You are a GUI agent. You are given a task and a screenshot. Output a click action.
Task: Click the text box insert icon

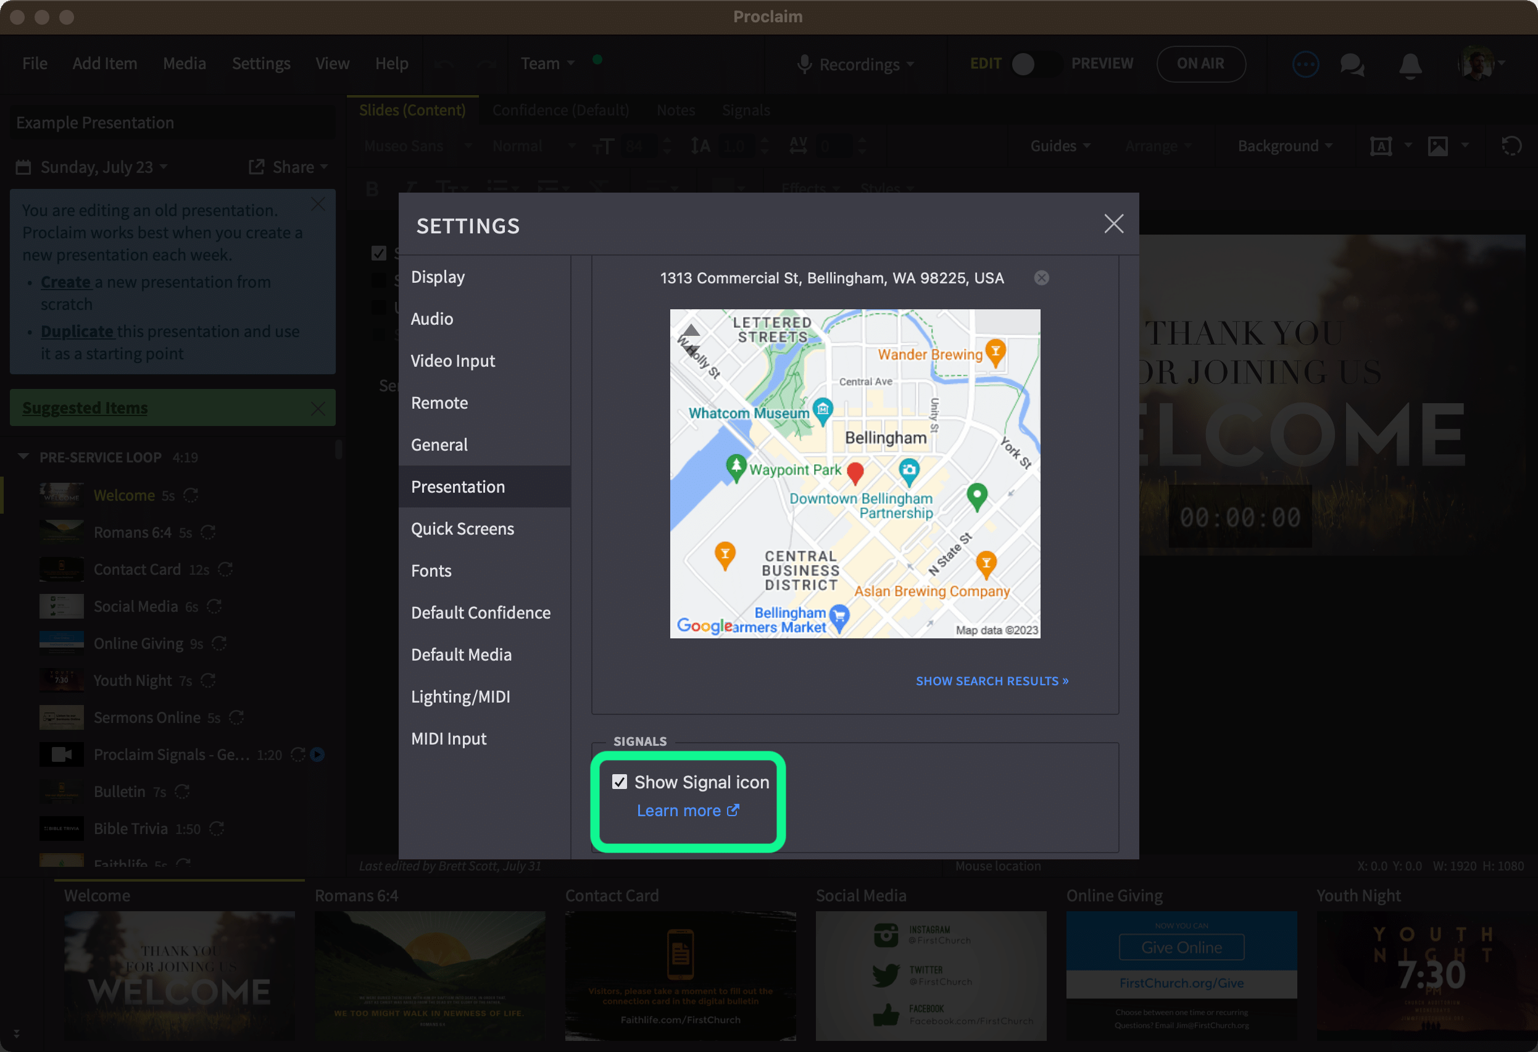[x=1381, y=146]
